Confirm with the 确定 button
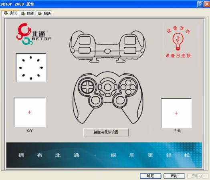The height and width of the screenshot is (180, 210). [151, 176]
